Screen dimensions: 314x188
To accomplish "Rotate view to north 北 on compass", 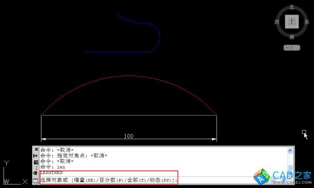I will pyautogui.click(x=292, y=7).
